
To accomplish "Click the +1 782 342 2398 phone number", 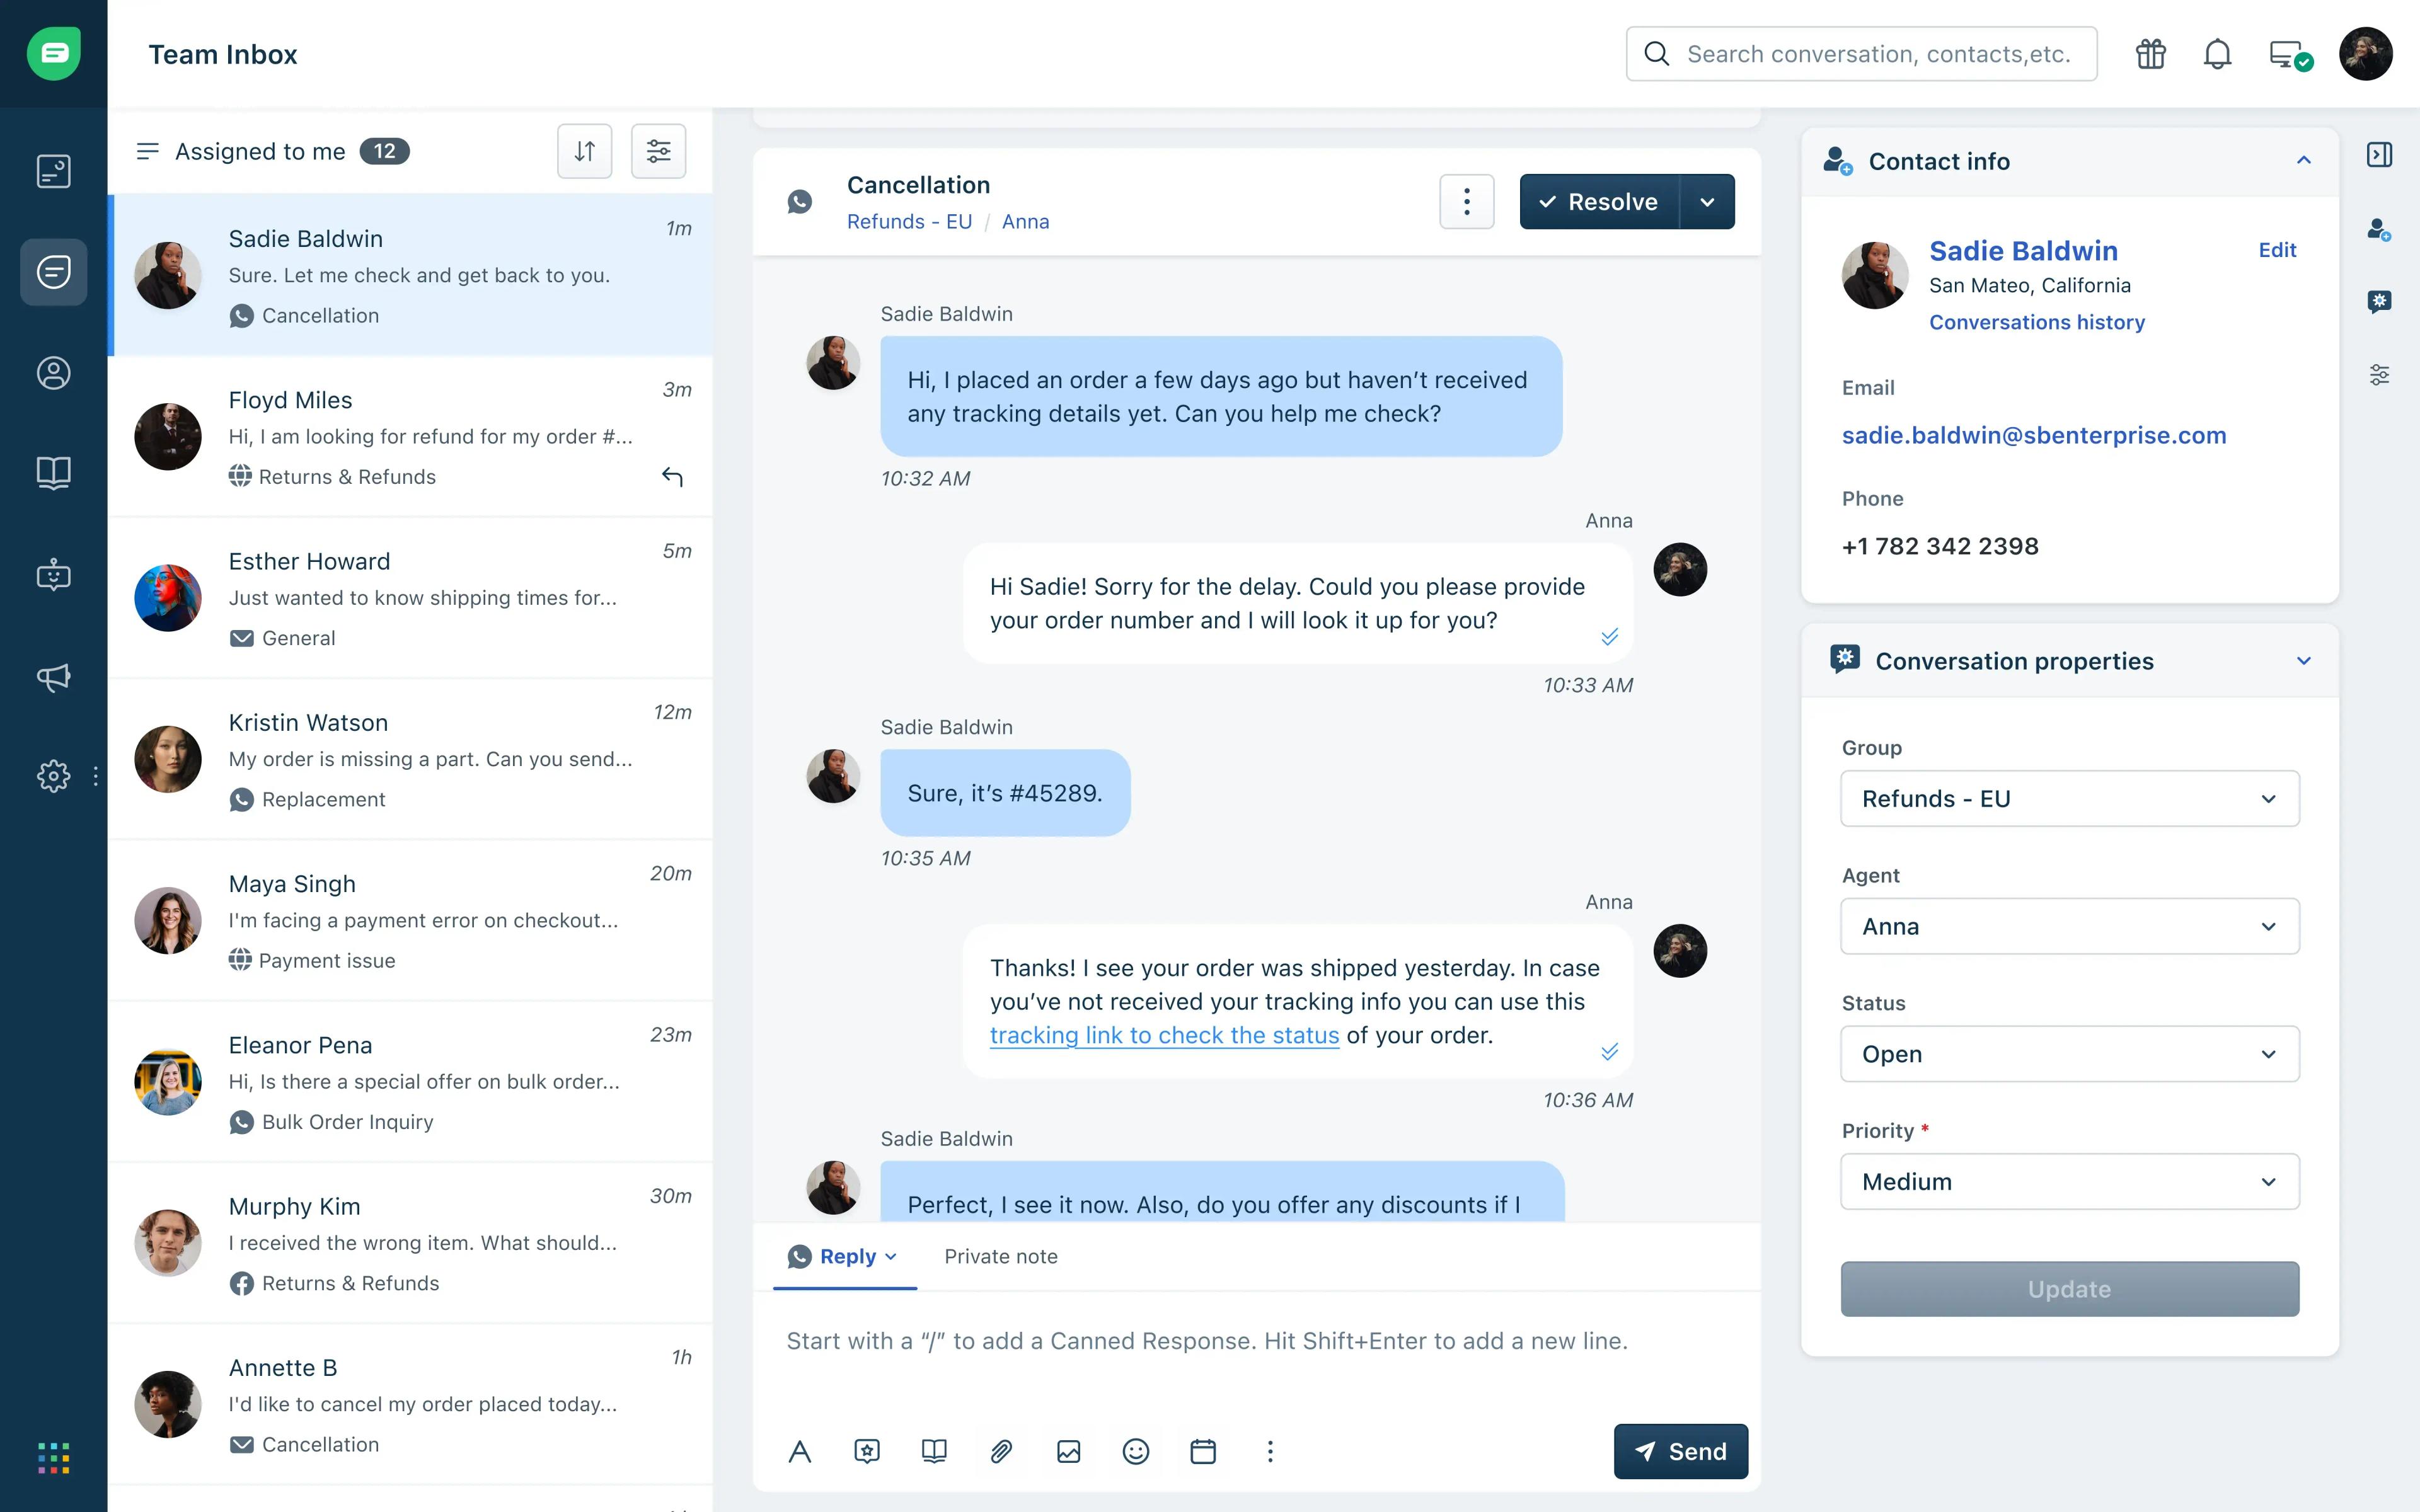I will (x=1940, y=546).
